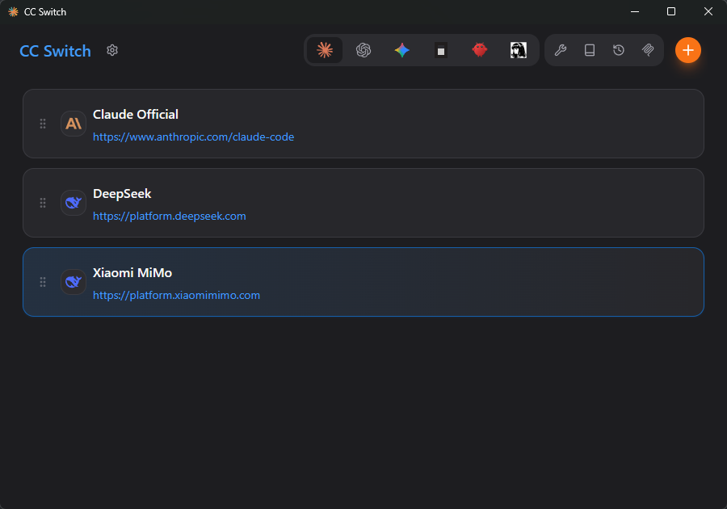Close the CC Switch window
The height and width of the screenshot is (509, 727).
[x=708, y=11]
